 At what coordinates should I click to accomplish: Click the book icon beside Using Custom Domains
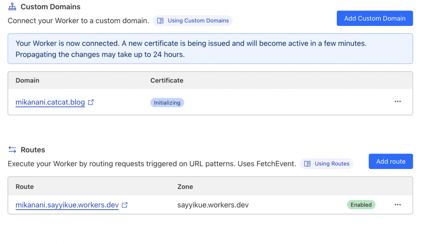click(x=160, y=21)
